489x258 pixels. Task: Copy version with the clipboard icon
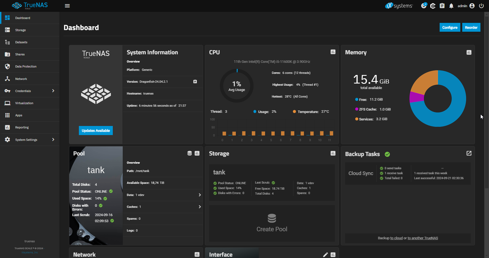195,82
